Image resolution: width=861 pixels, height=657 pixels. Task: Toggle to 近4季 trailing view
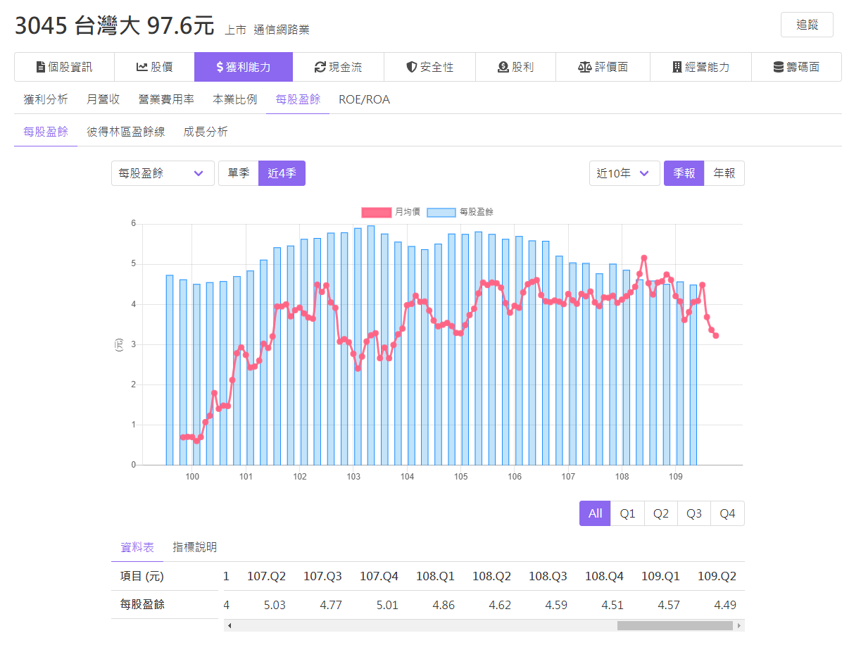pyautogui.click(x=282, y=173)
